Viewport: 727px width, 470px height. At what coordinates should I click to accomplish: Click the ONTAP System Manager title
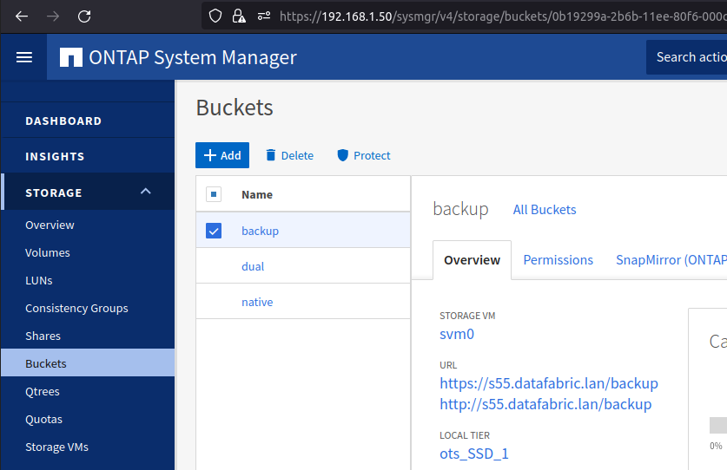click(x=193, y=57)
